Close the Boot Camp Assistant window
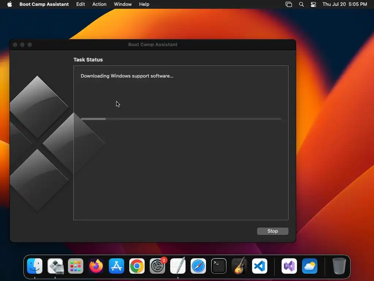This screenshot has width=374, height=281. tap(15, 45)
